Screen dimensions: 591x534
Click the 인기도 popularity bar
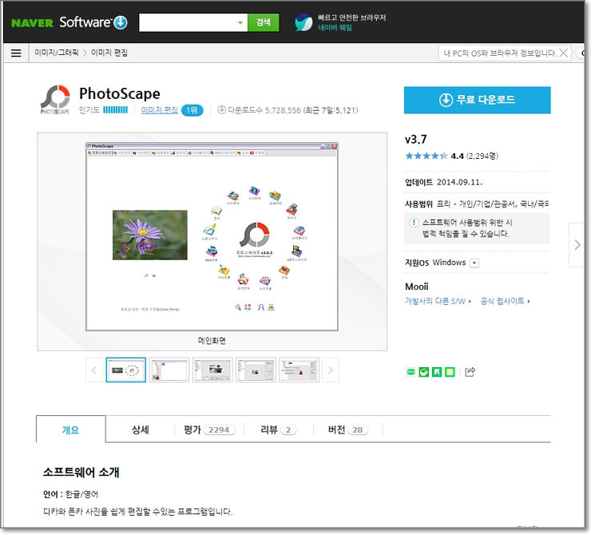[115, 110]
